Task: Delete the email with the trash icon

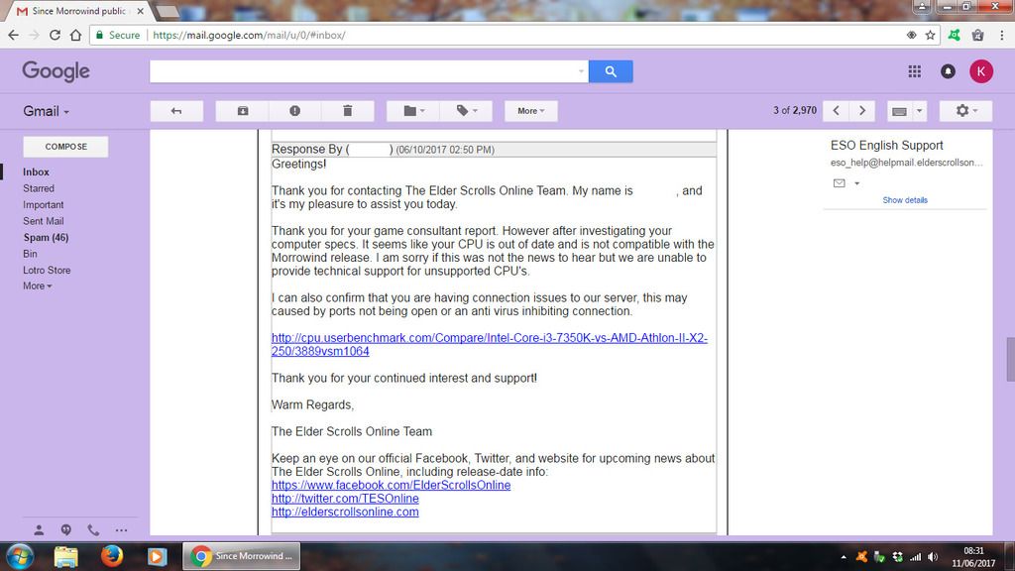Action: tap(347, 111)
